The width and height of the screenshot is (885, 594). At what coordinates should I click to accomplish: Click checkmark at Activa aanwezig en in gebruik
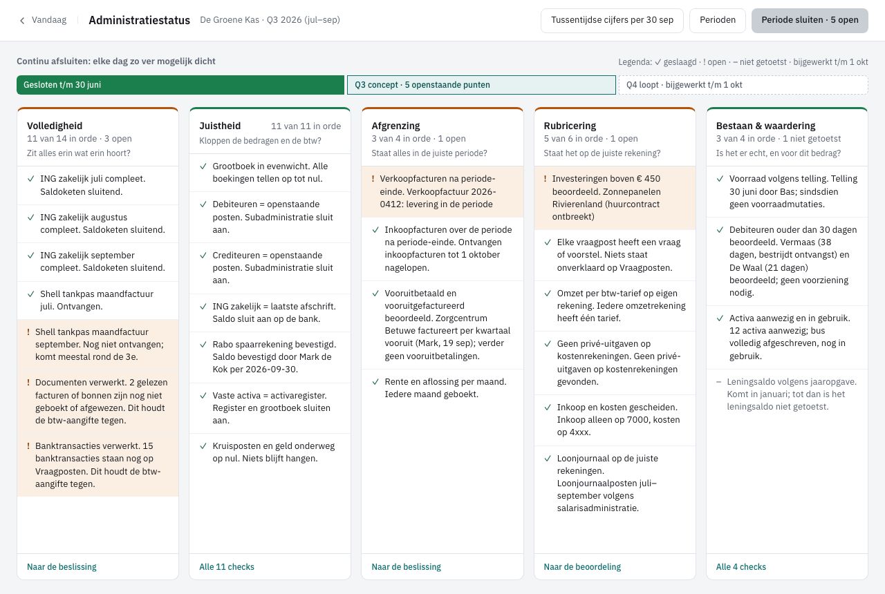pyautogui.click(x=720, y=318)
